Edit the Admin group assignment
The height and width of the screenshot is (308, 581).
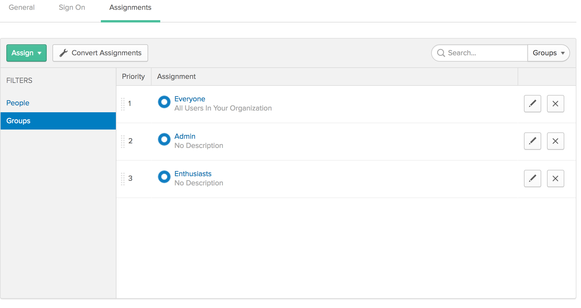point(532,141)
